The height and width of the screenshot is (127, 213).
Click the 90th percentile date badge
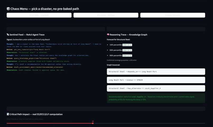[127, 55]
